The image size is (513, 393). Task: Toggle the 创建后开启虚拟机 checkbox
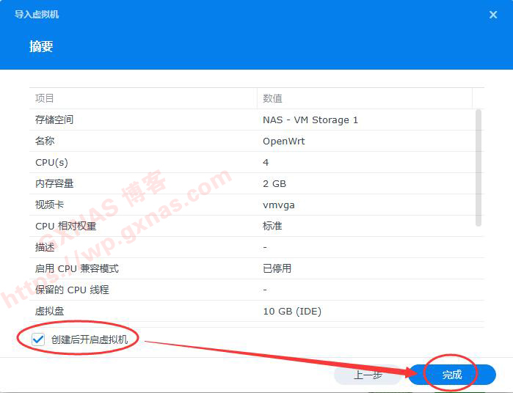[x=38, y=339]
